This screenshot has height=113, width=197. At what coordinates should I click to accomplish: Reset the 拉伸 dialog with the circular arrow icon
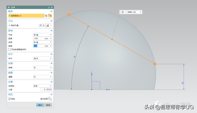[49, 7]
